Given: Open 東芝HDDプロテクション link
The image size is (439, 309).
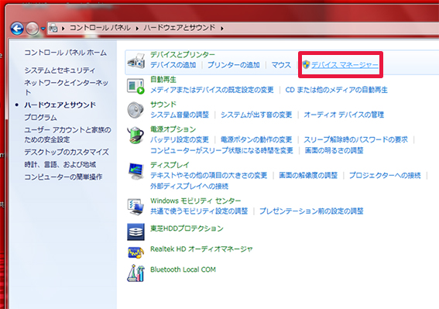Looking at the screenshot, I should pos(187,228).
